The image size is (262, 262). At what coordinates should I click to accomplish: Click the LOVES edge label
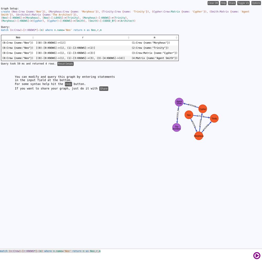pos(201,116)
